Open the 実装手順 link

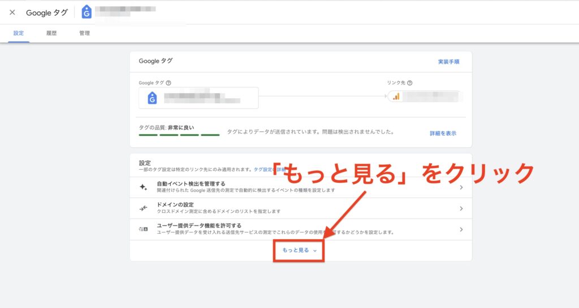[x=448, y=61]
